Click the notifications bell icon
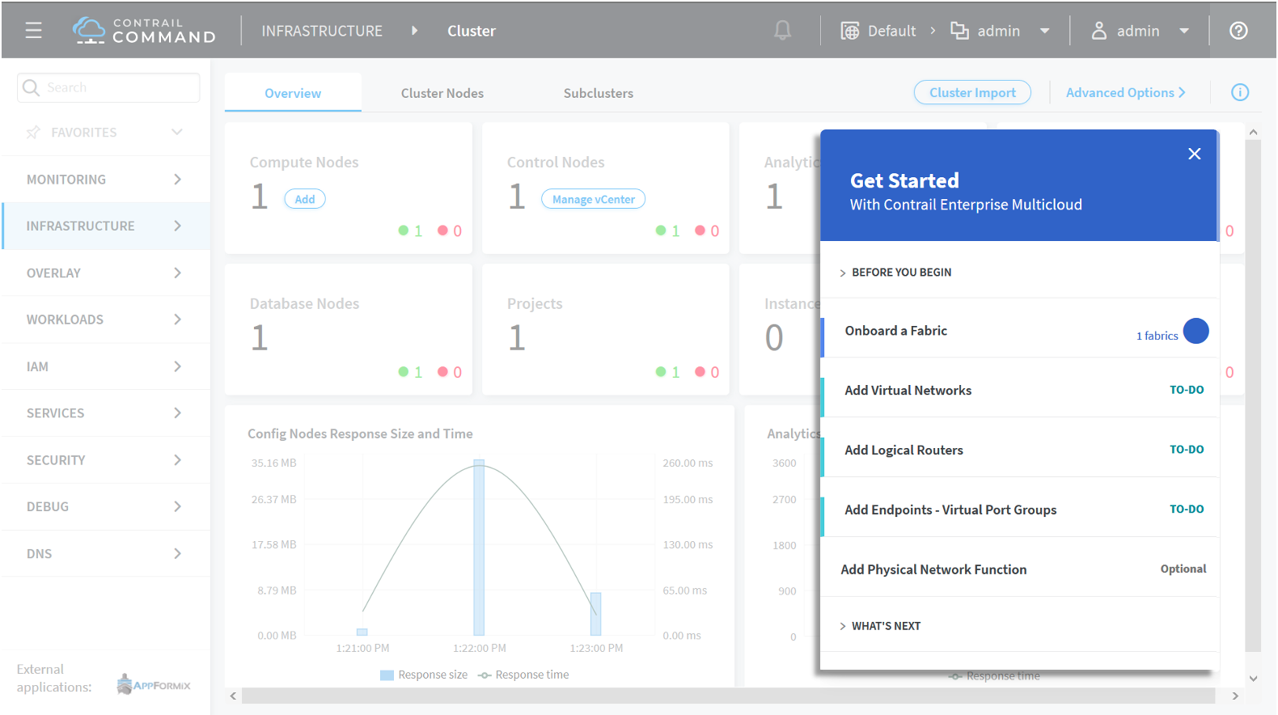 click(782, 31)
